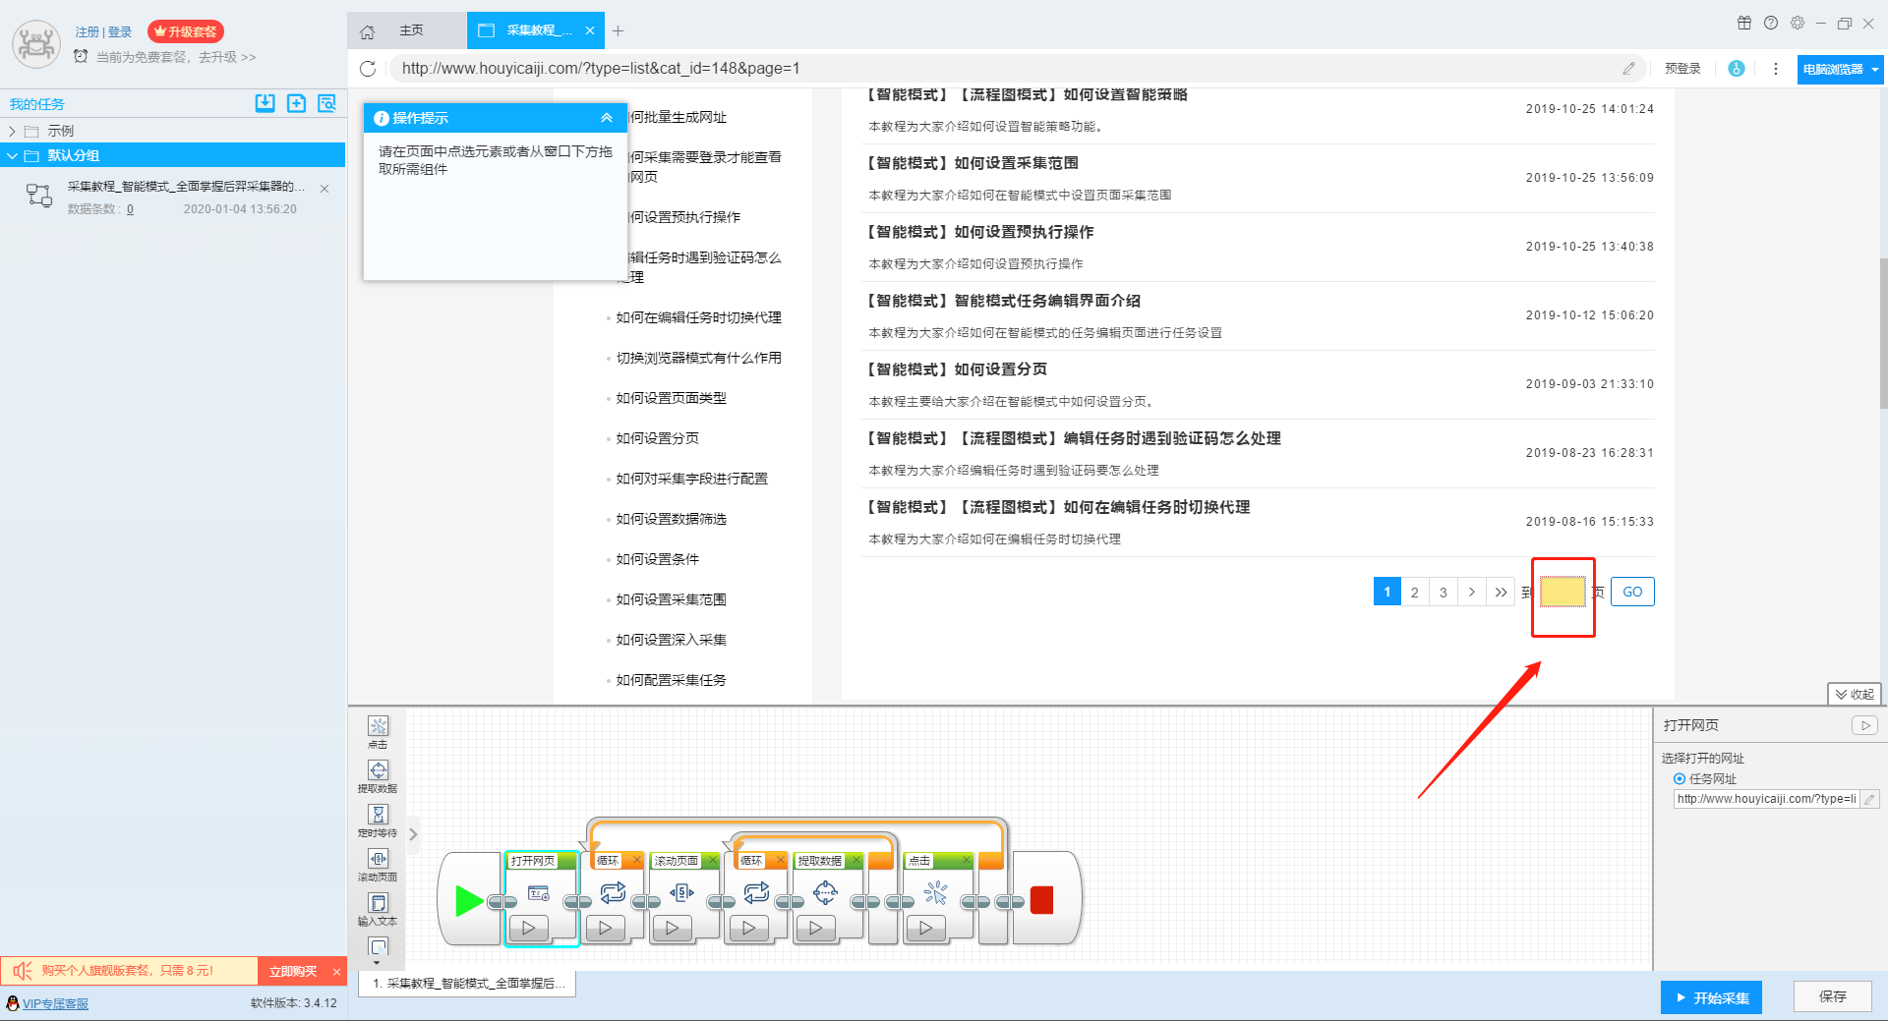Viewport: 1888px width, 1021px height.
Task: Select the 滚动页面 component in toolbox
Action: pos(378,864)
